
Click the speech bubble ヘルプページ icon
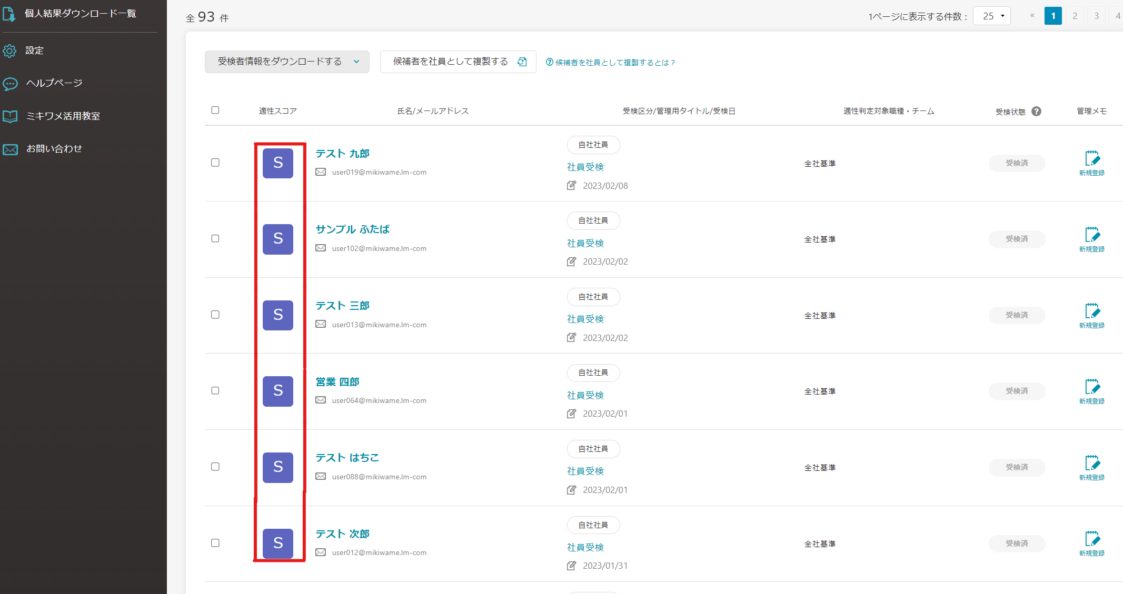pyautogui.click(x=10, y=84)
